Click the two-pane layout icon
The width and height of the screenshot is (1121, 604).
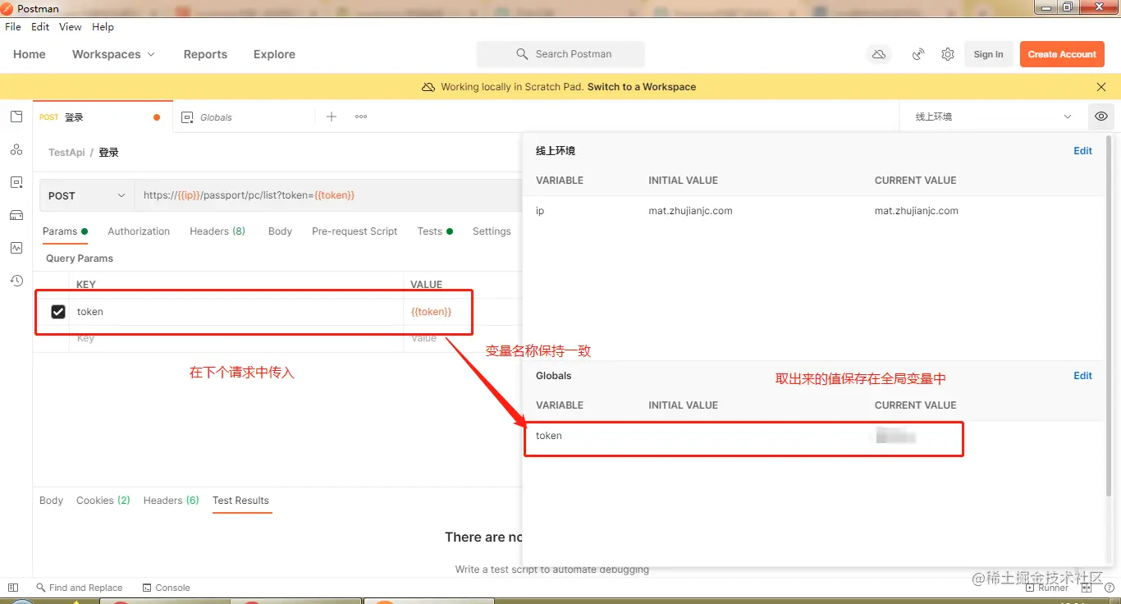coord(1087,588)
